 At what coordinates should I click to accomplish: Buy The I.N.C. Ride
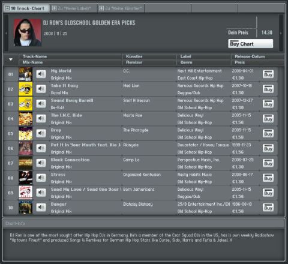pos(268,119)
